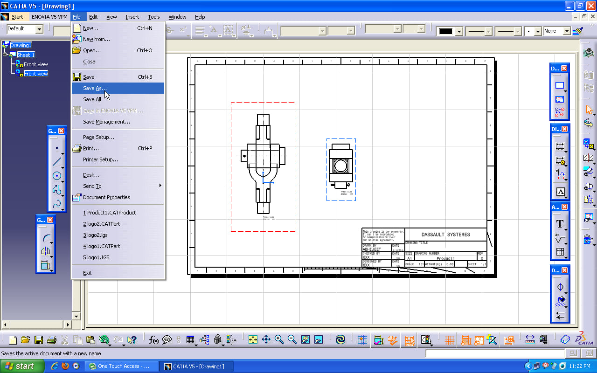Viewport: 597px width, 373px height.
Task: Close the Dimensioning palette
Action: pyautogui.click(x=564, y=129)
